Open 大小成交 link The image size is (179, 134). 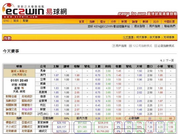pyautogui.click(x=11, y=127)
